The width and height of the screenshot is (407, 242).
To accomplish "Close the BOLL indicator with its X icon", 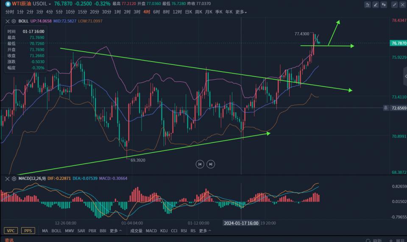I will click(8, 21).
